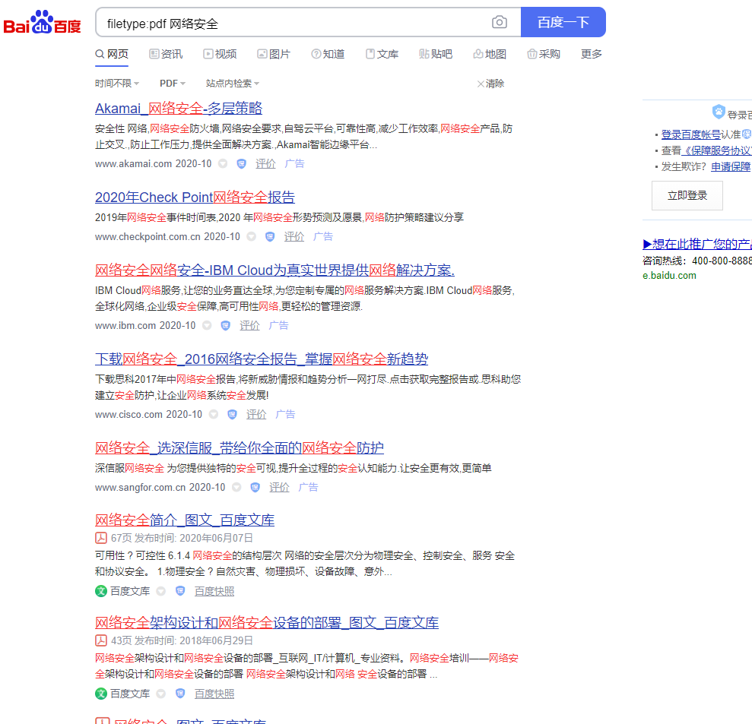Click shield icon on Sangfor result
Image resolution: width=752 pixels, height=724 pixels.
(x=255, y=487)
